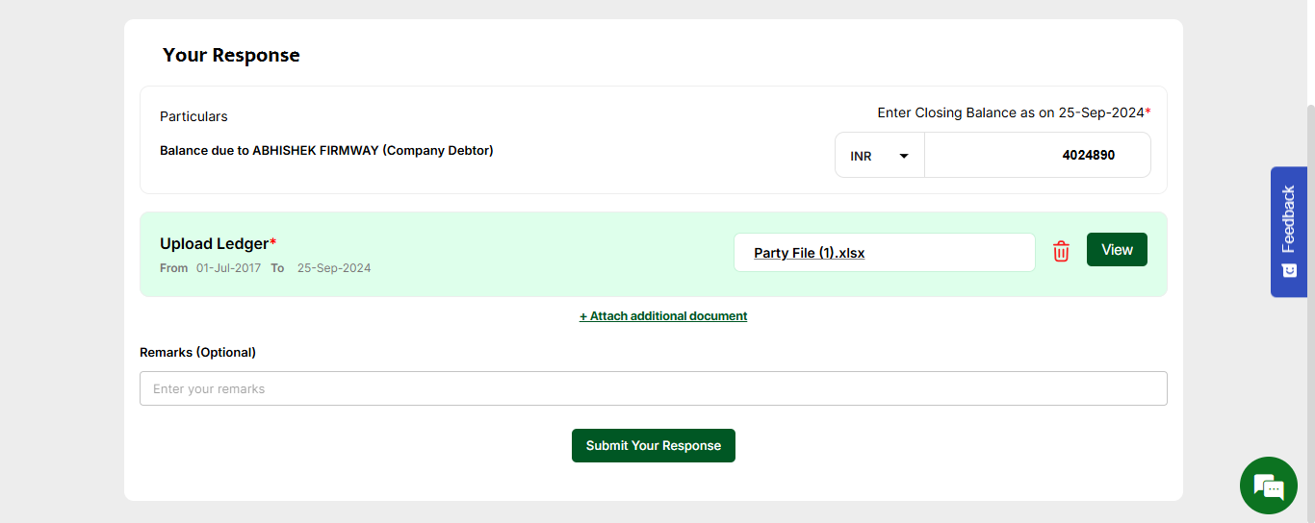This screenshot has width=1315, height=523.
Task: Open the chat support bubble
Action: coord(1268,486)
